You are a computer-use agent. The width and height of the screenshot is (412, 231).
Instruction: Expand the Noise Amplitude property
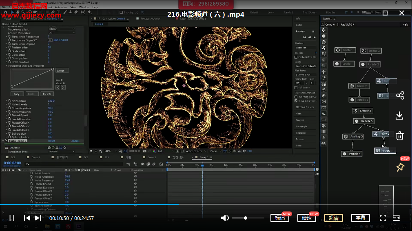pyautogui.click(x=6, y=108)
